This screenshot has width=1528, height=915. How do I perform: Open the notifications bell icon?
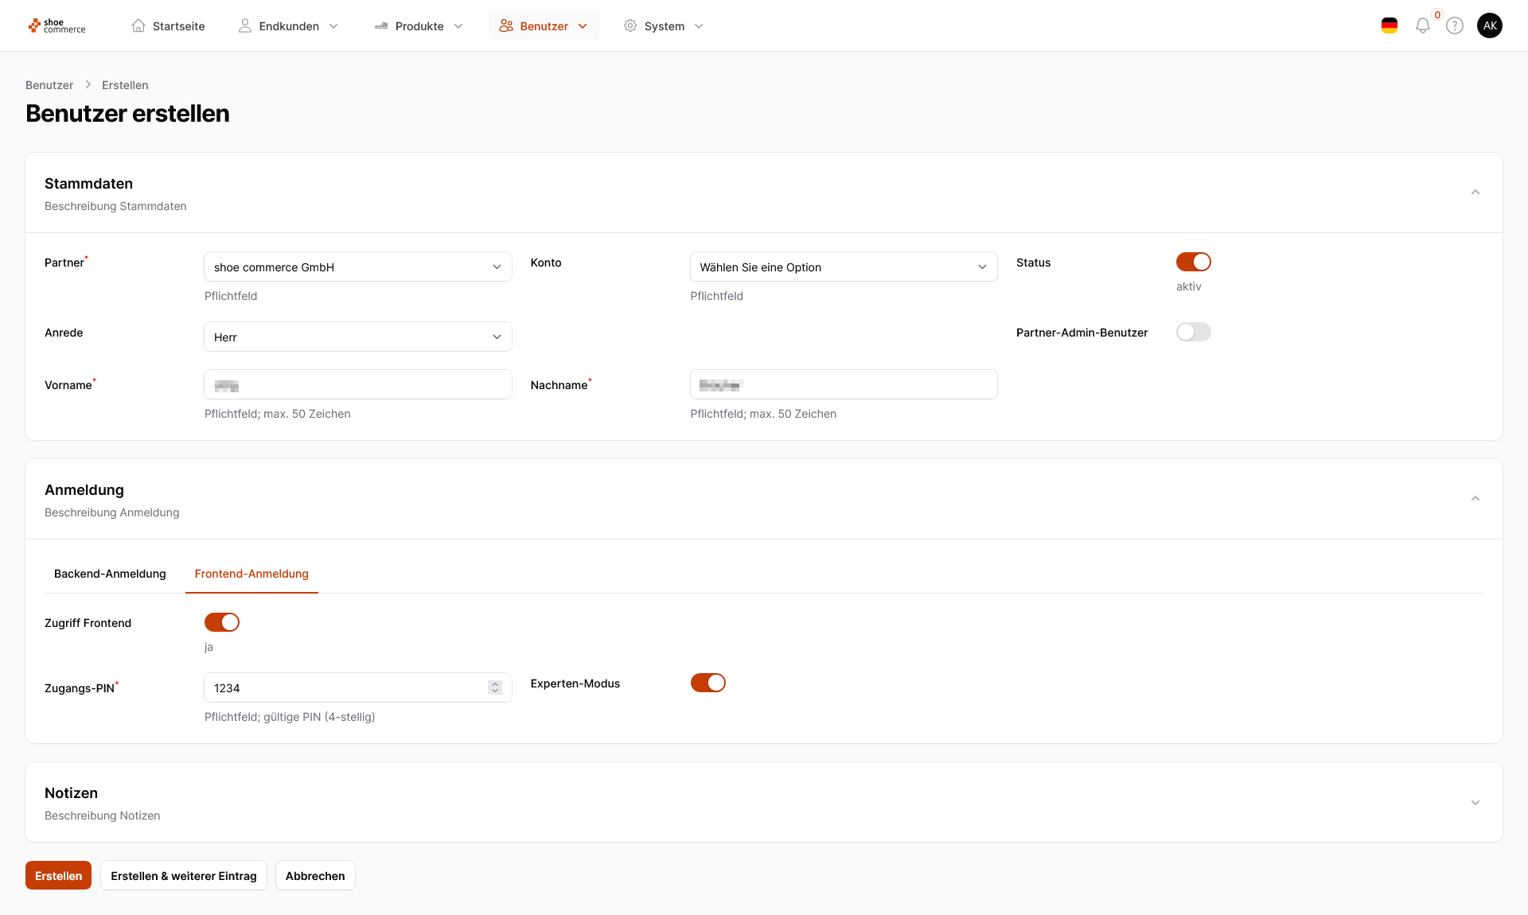[1422, 26]
